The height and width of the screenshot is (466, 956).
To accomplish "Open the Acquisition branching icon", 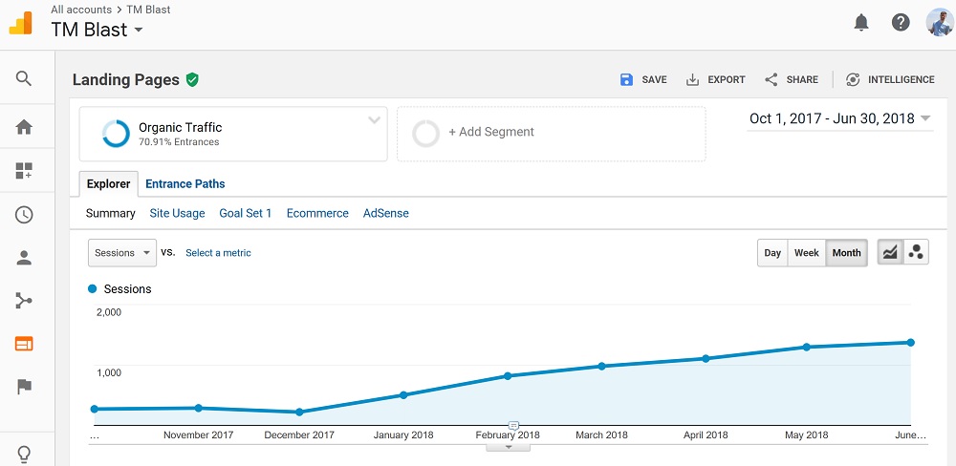I will (x=24, y=301).
